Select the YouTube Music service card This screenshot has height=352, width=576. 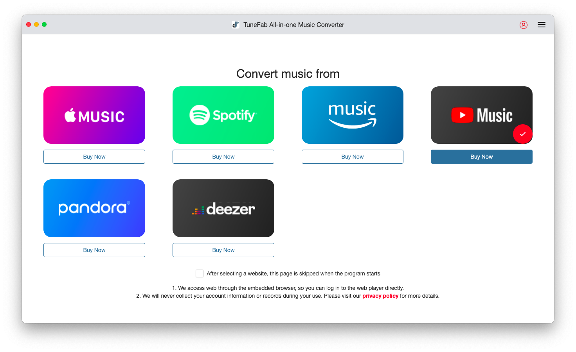click(482, 115)
